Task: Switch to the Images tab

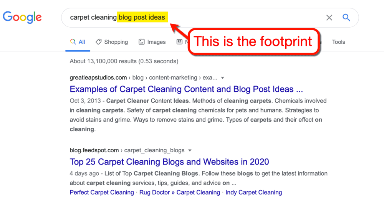Action: point(152,42)
